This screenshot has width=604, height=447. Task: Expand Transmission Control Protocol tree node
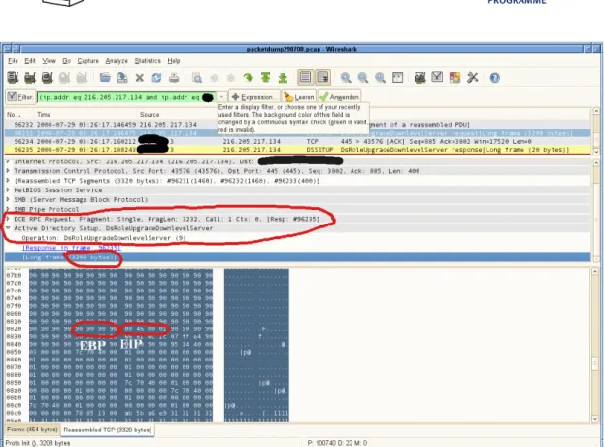pyautogui.click(x=8, y=171)
